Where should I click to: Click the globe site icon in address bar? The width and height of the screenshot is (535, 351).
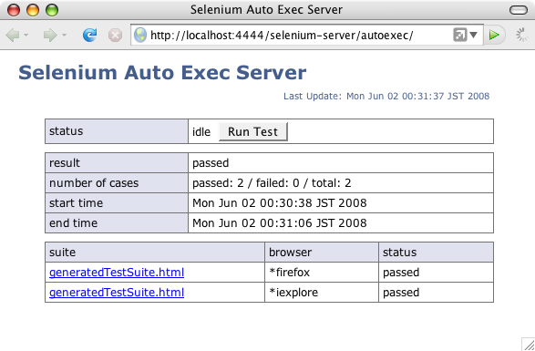140,35
